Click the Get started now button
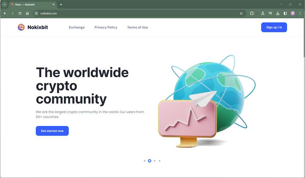Screen dimensions: 305x178 pos(52,131)
